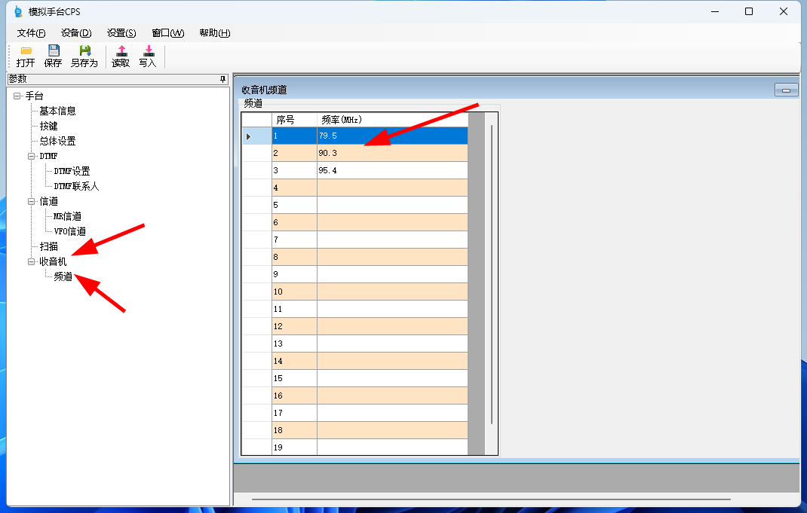Viewport: 807px width, 513px height.
Task: Minimize the 收音机频道 inner window
Action: 786,90
